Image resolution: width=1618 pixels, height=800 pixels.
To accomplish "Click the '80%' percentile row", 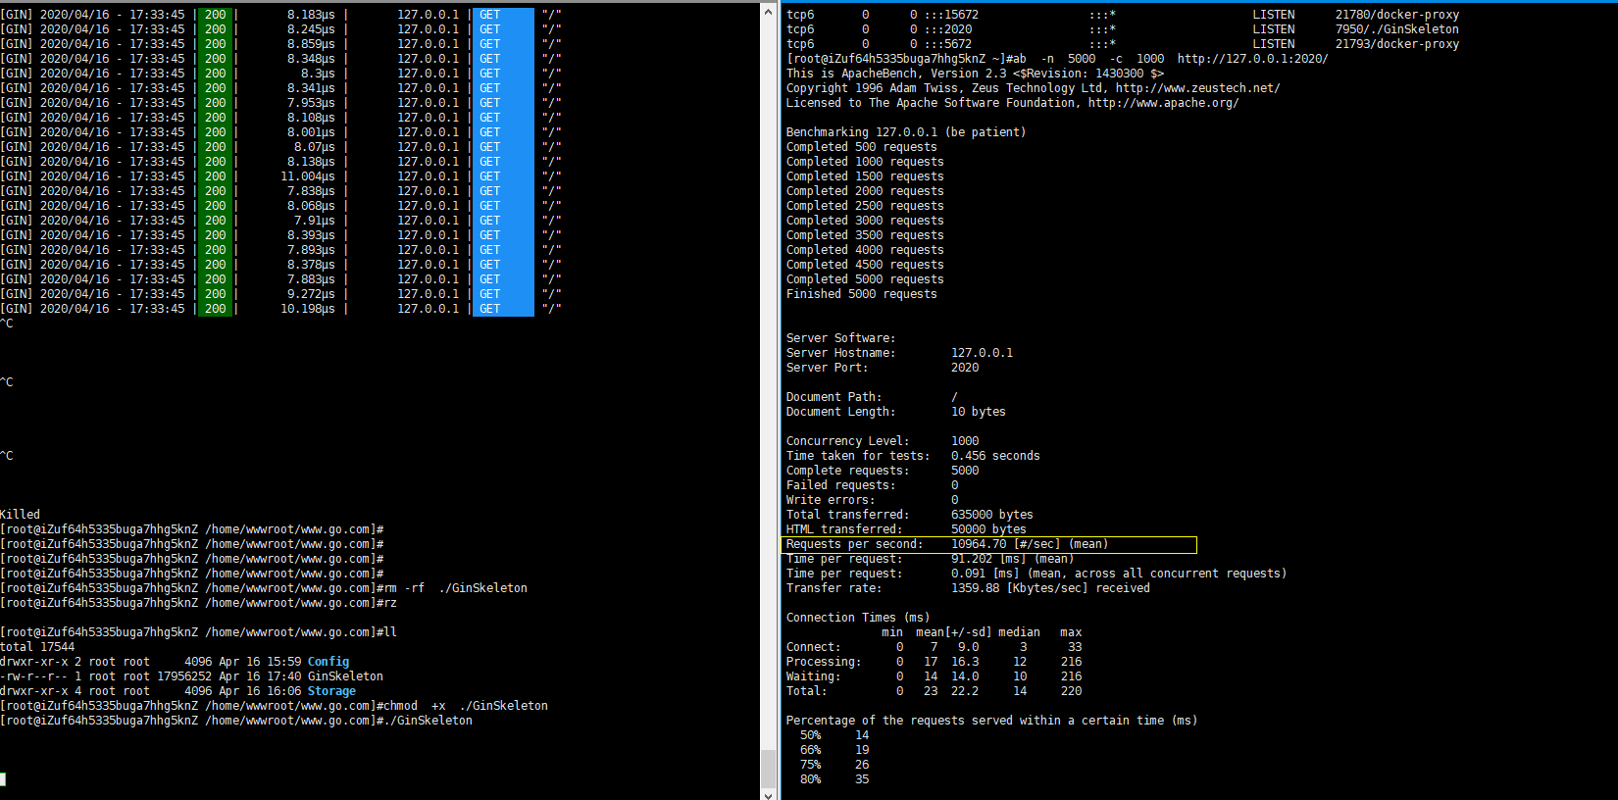I will (834, 779).
